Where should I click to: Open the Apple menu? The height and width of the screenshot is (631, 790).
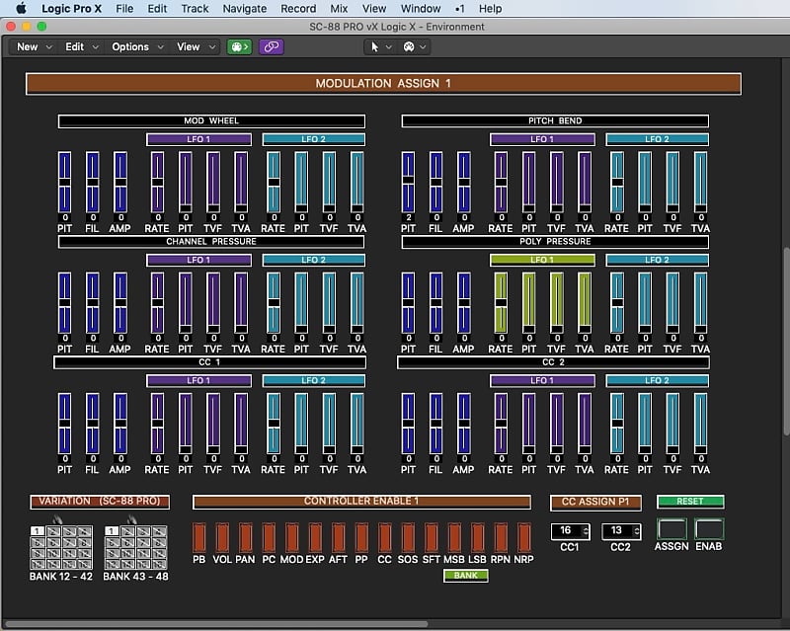click(21, 8)
